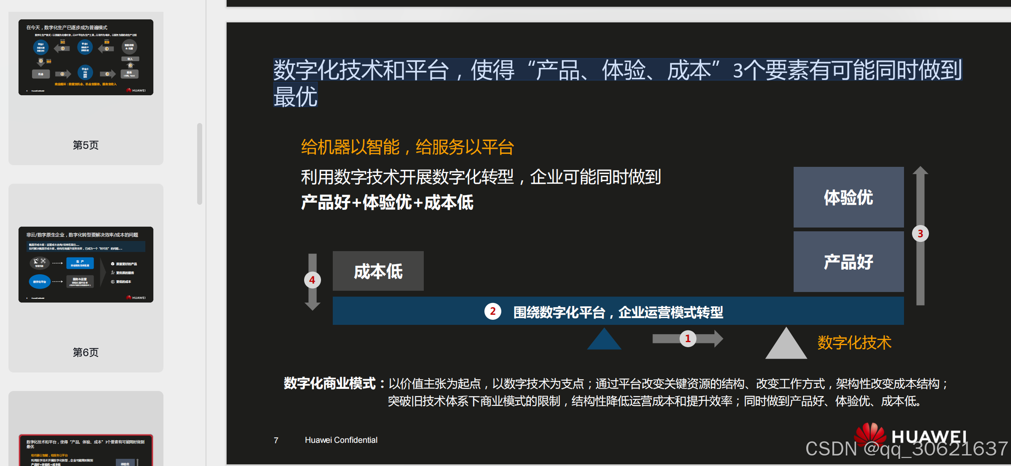This screenshot has height=466, width=1011.
Task: Click the number 3 circle on up arrow
Action: coord(920,234)
